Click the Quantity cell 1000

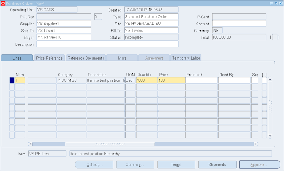pyautogui.click(x=147, y=80)
